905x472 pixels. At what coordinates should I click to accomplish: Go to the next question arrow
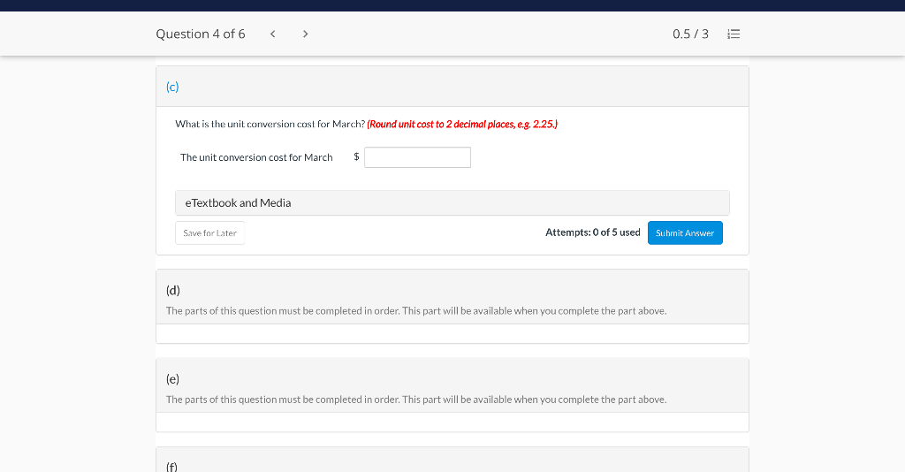coord(305,34)
